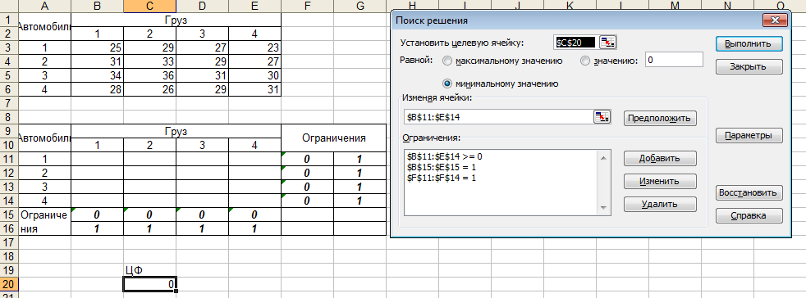Select максимальному значению radio option
The height and width of the screenshot is (298, 806).
pyautogui.click(x=447, y=61)
